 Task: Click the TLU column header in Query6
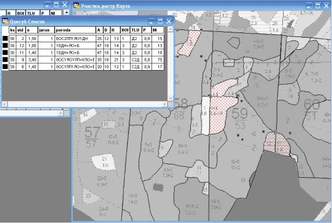coord(135,30)
